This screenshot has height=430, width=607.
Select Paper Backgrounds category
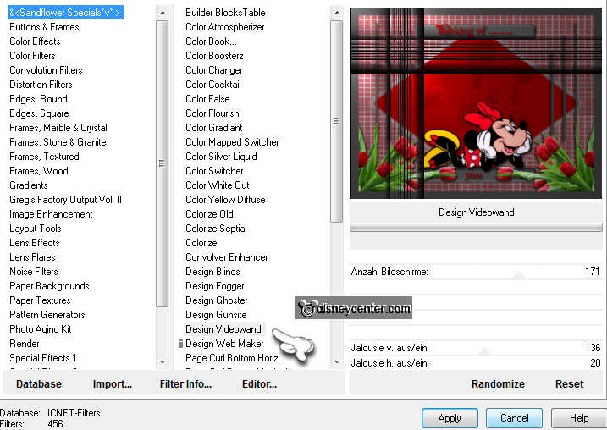(x=49, y=286)
